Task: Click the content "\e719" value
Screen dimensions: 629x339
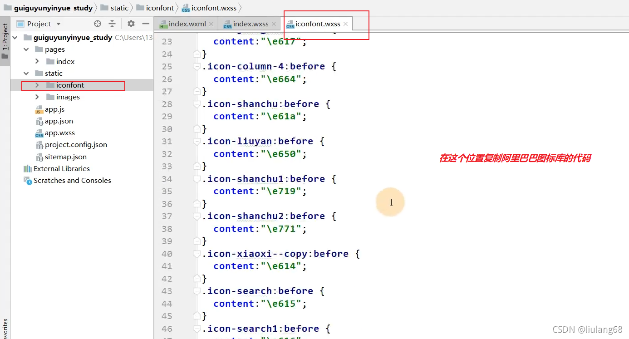Action: [x=281, y=191]
